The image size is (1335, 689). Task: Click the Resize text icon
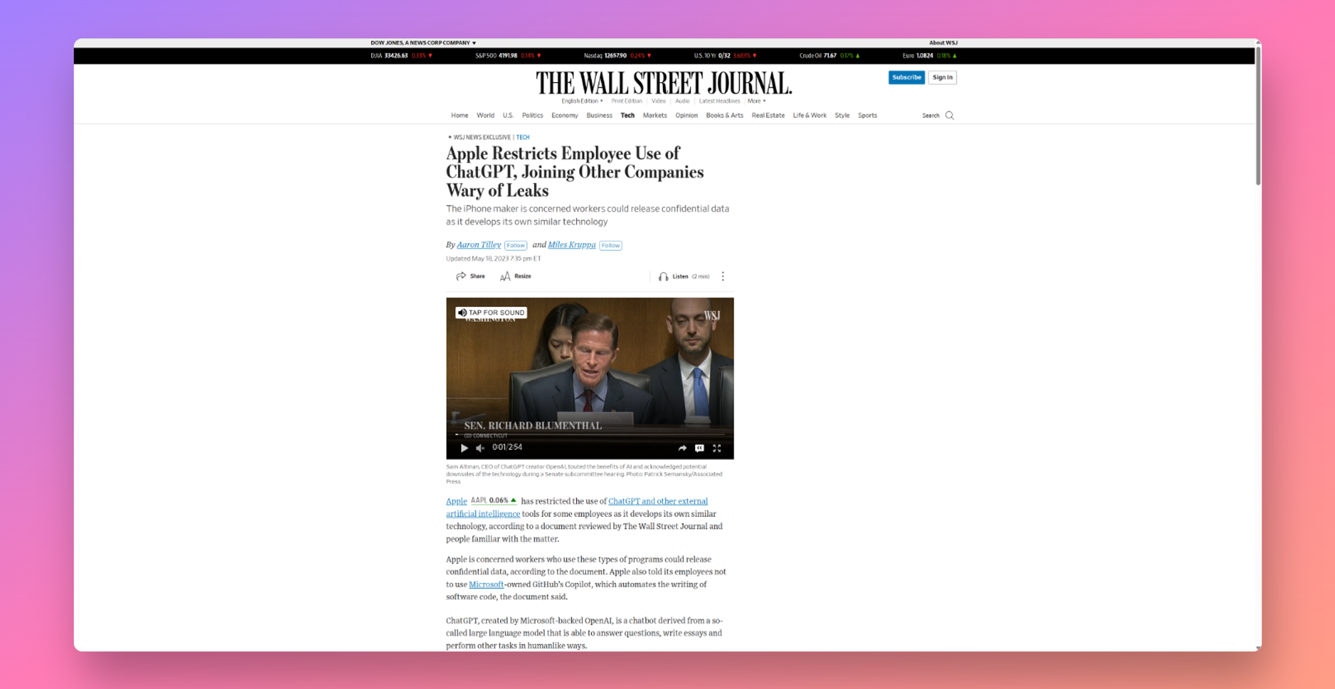tap(505, 276)
